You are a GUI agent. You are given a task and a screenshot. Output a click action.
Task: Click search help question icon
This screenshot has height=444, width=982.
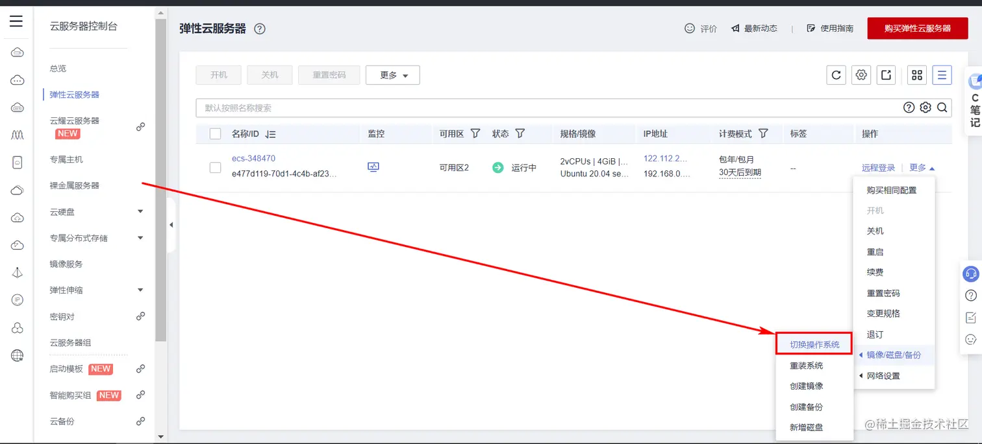click(909, 108)
